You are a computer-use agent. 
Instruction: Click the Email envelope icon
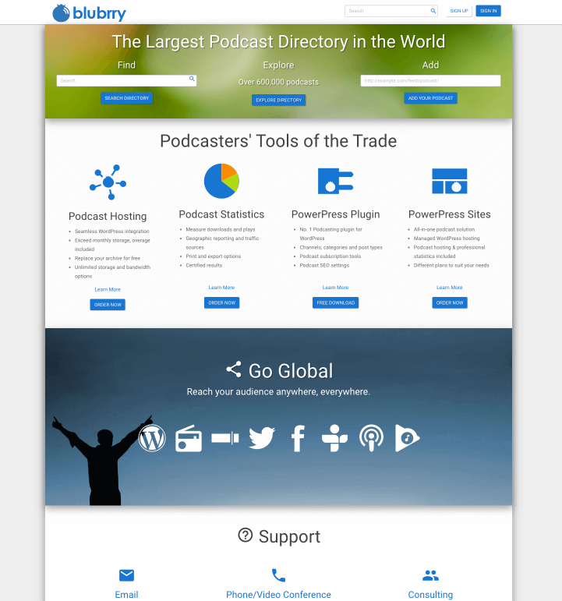point(126,575)
